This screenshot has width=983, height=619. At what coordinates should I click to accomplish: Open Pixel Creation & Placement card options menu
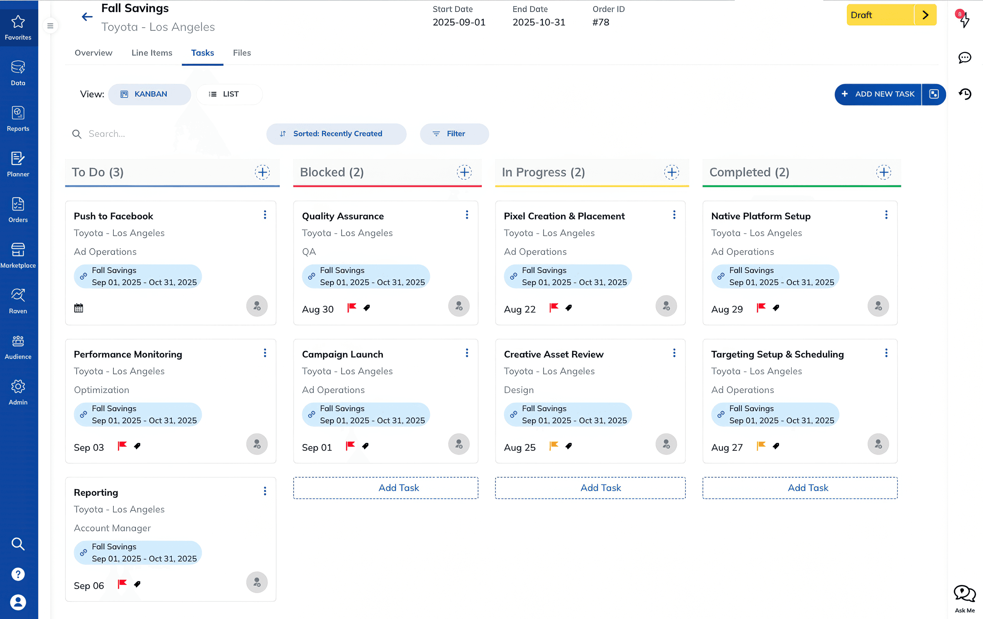(675, 215)
